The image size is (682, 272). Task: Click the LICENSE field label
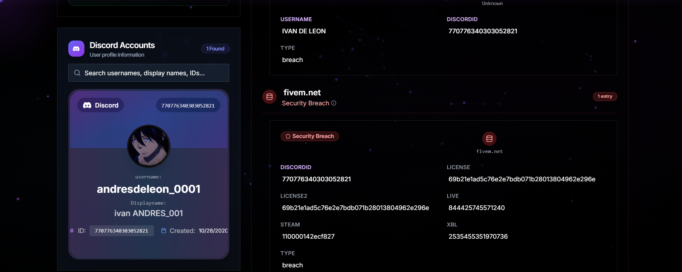(458, 167)
